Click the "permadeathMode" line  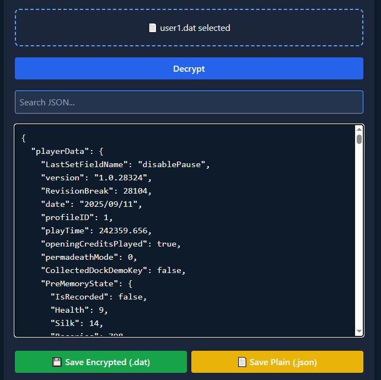pos(89,257)
